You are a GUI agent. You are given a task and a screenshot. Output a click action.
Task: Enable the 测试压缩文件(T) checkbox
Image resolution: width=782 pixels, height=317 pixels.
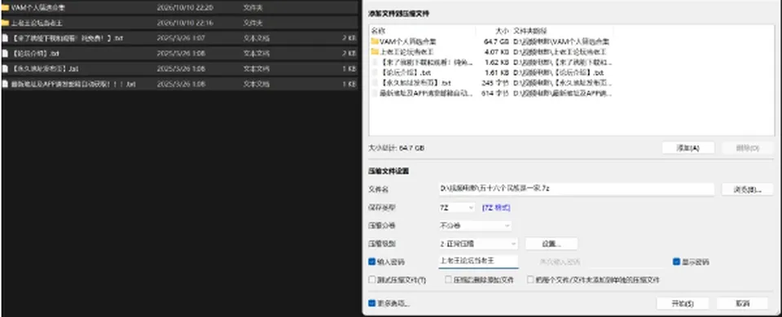371,280
